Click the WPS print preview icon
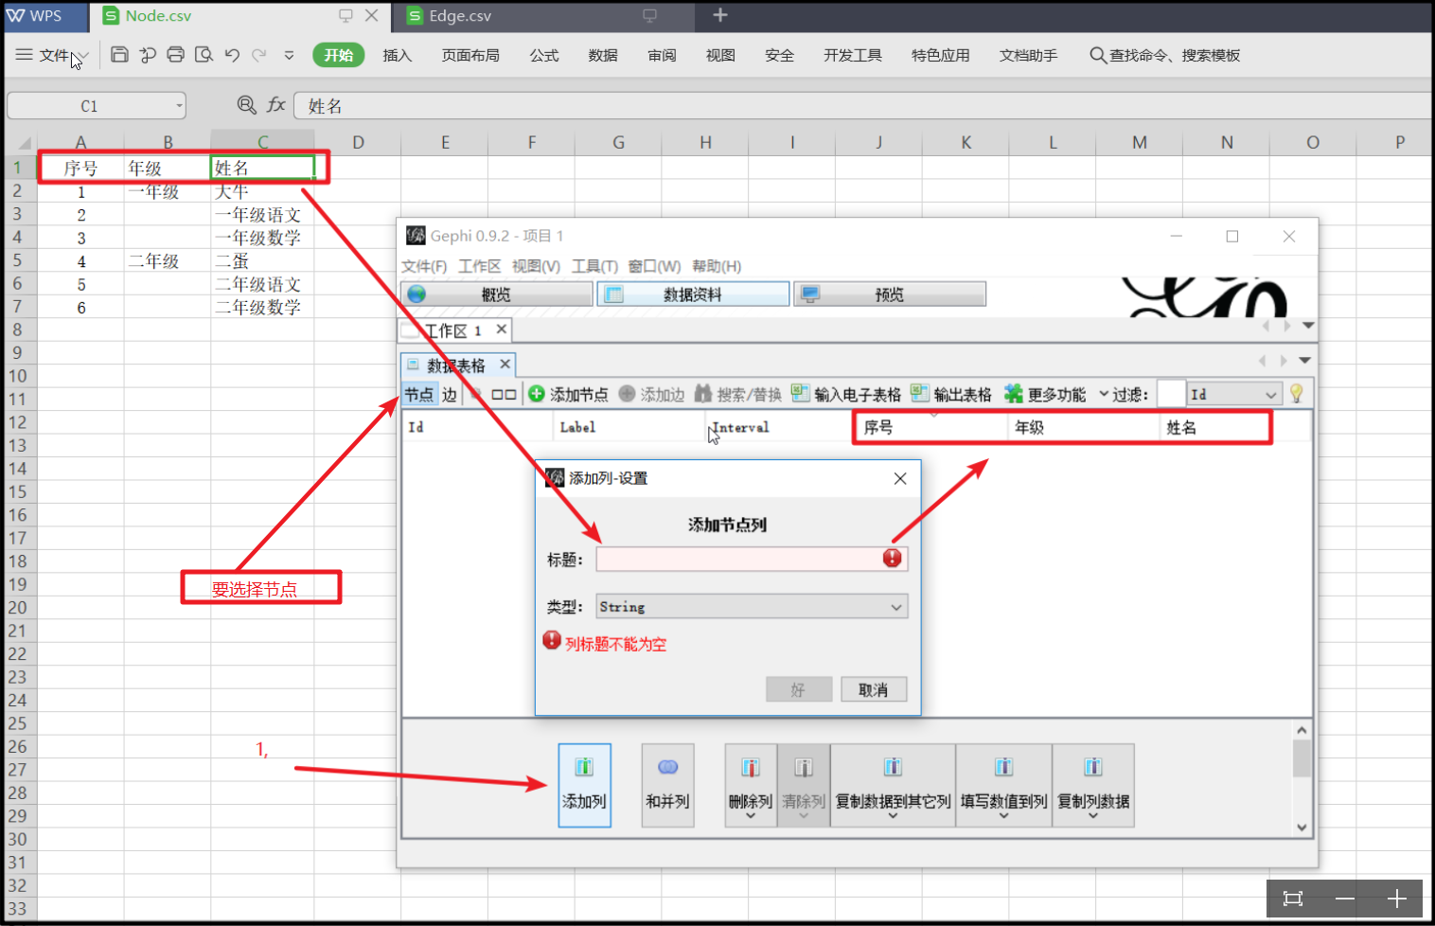The width and height of the screenshot is (1435, 926). tap(204, 55)
